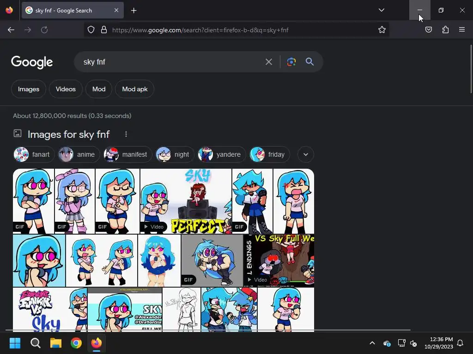Screen dimensions: 473x354
Task: Open the OneDrive cloud tray icon
Action: (x=387, y=343)
